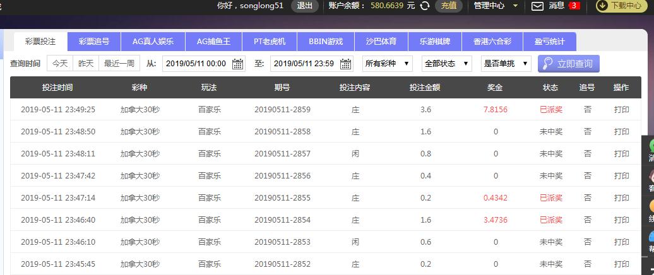Switch to the 彩票追号 tab
The image size is (654, 275).
[94, 42]
